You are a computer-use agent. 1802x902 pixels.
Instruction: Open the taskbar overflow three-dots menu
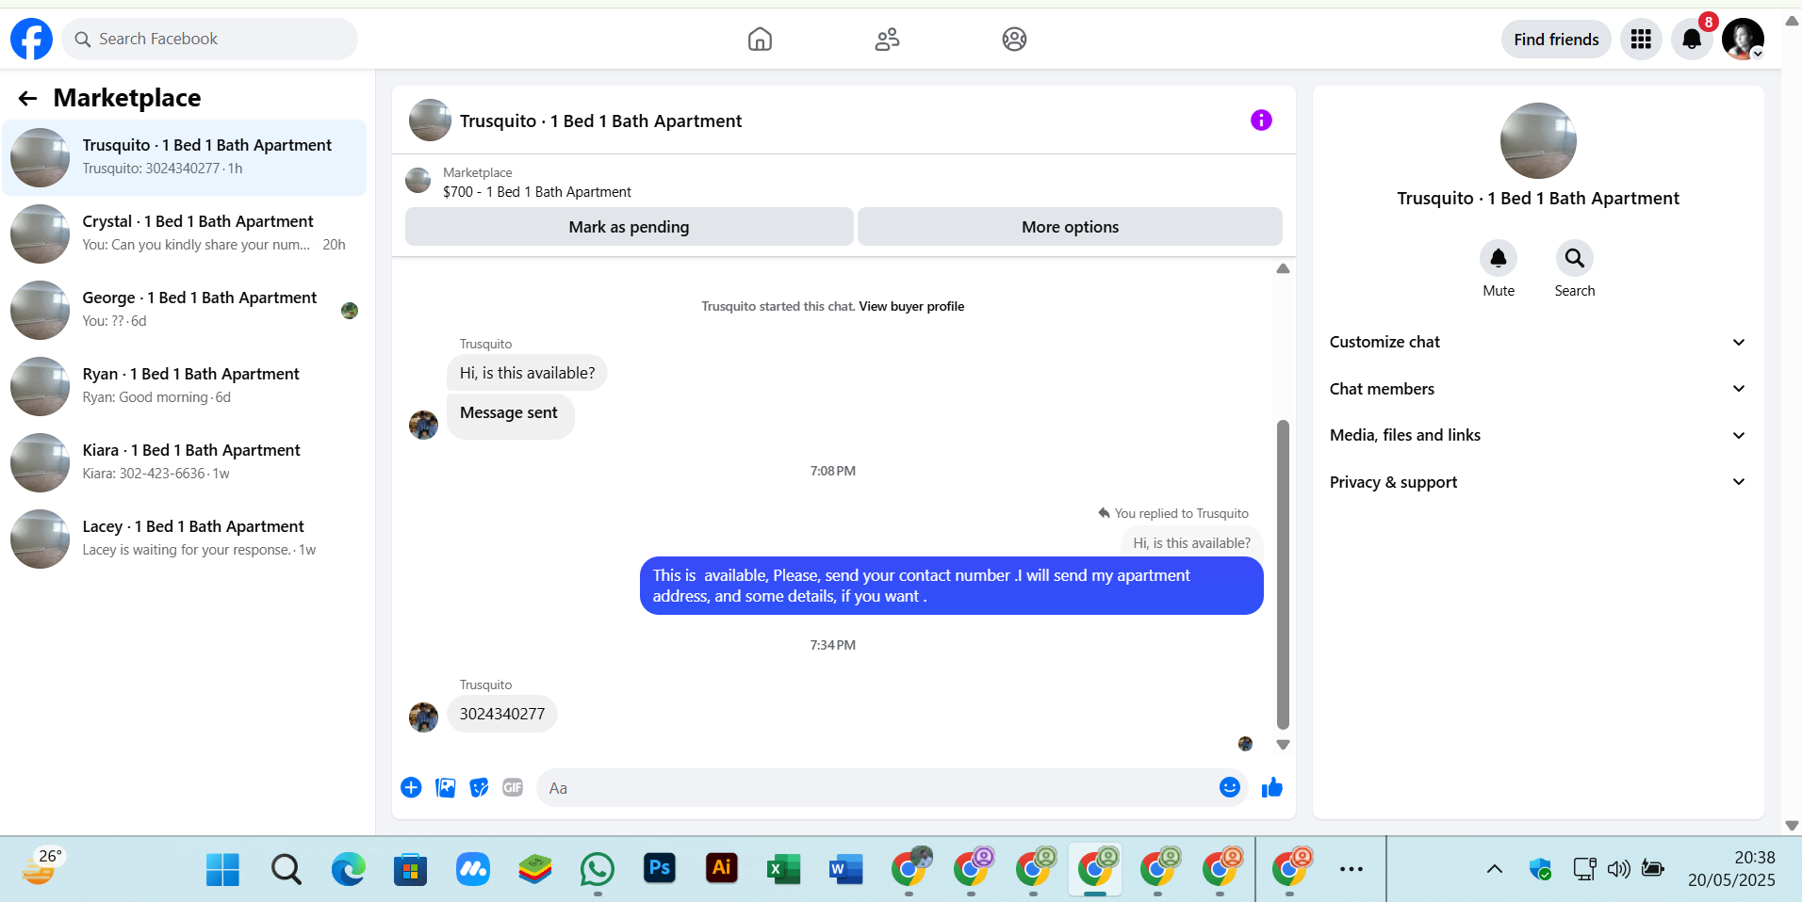1351,869
